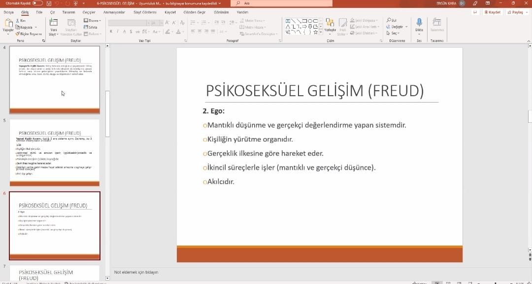Click the ribbon display options icon
The height and width of the screenshot is (284, 532).
point(488,3)
